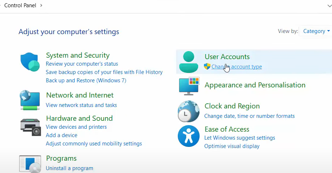Click the Programs disc icon
Image resolution: width=332 pixels, height=173 pixels.
coord(30,164)
